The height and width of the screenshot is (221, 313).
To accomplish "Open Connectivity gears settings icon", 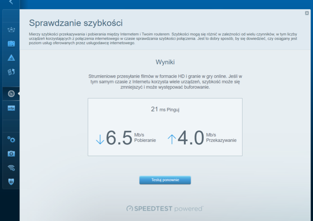I will 11,139.
